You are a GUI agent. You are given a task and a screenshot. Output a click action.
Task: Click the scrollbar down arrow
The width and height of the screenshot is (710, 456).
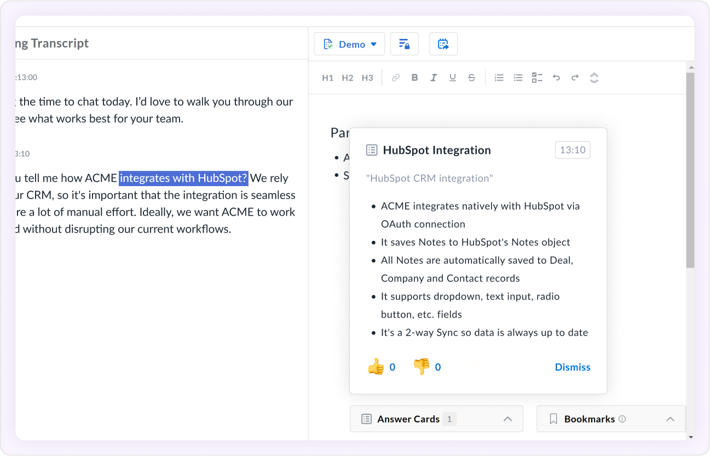tap(690, 437)
